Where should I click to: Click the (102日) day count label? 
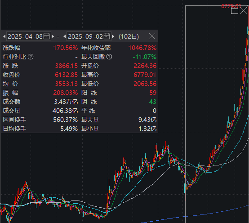coord(129,36)
